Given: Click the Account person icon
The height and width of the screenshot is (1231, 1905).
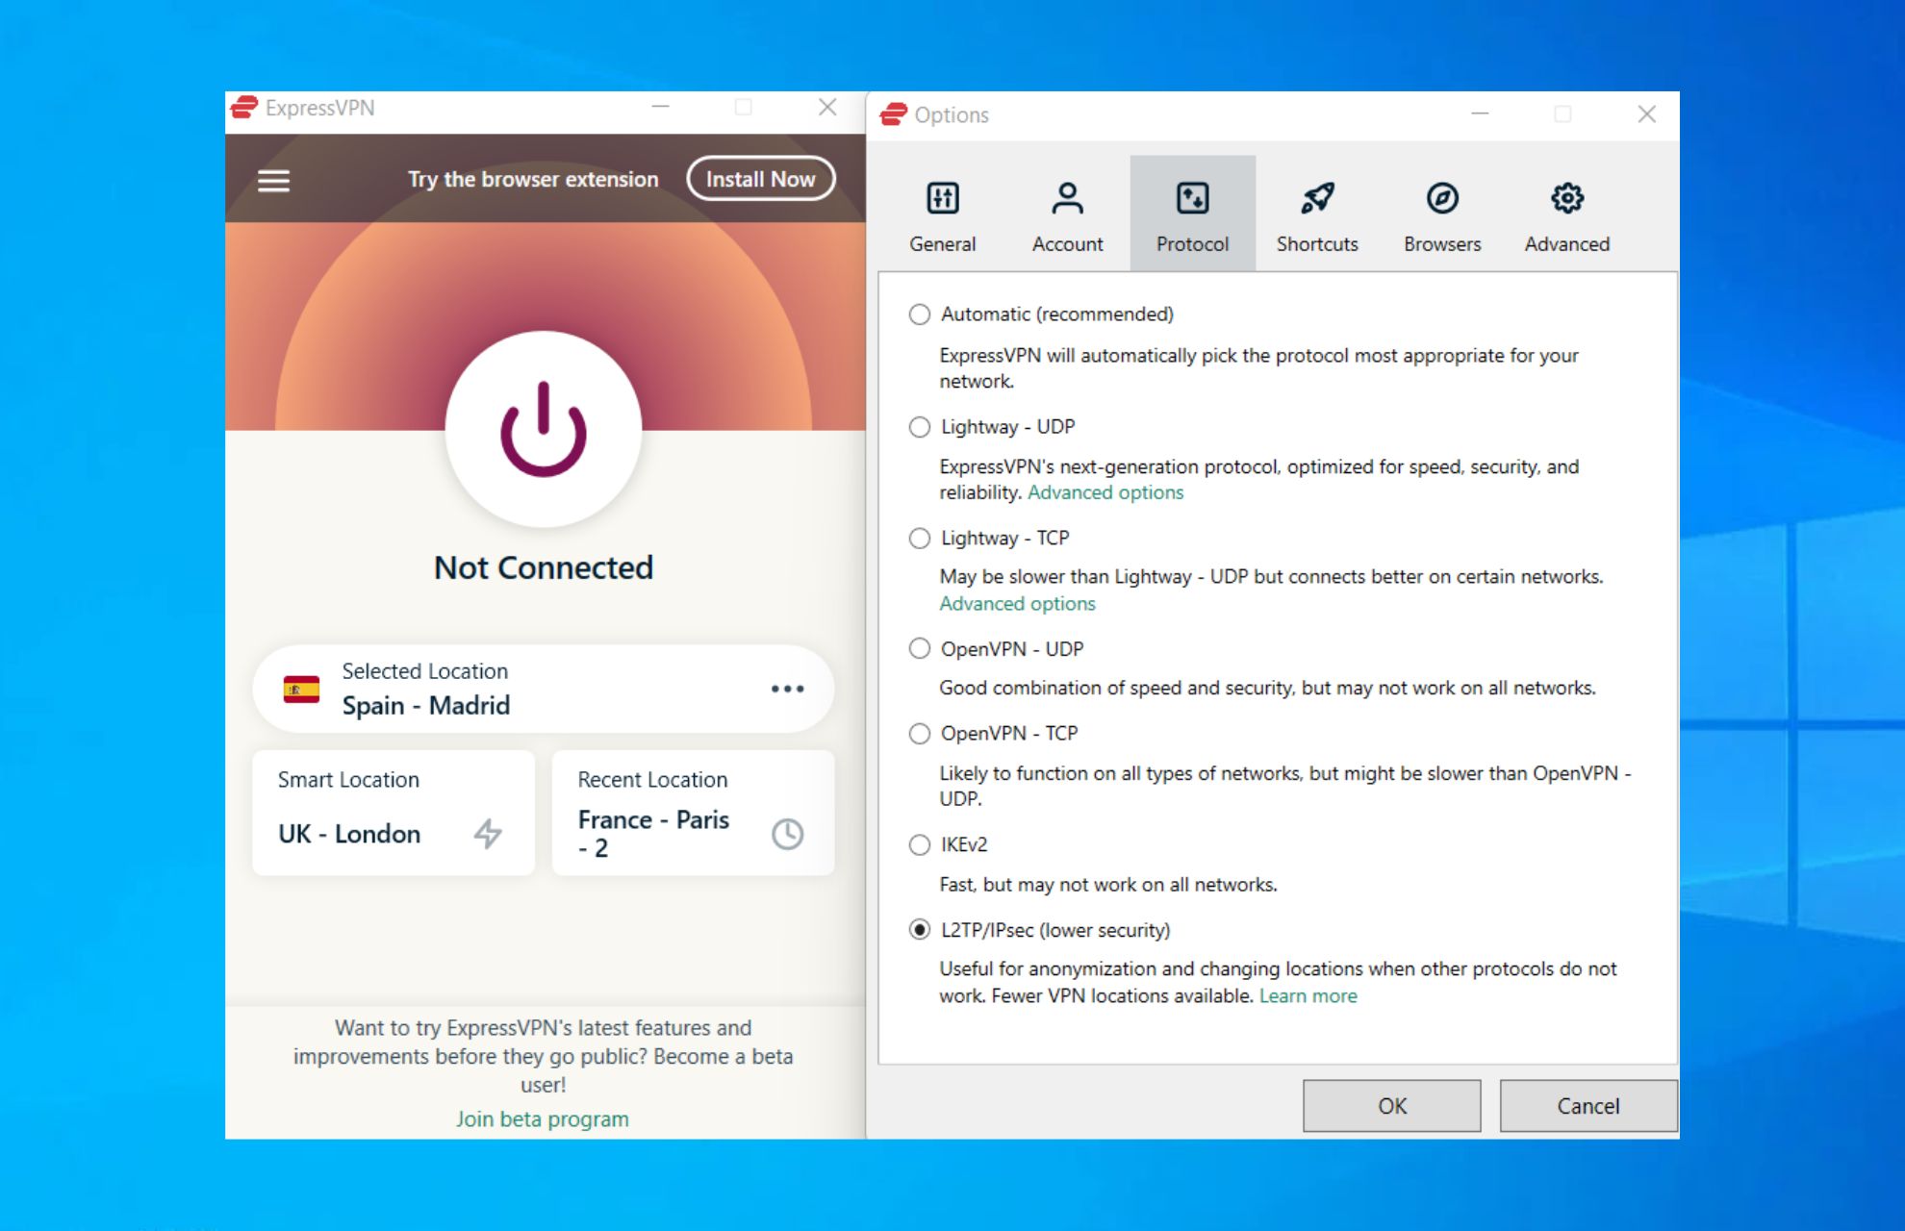Looking at the screenshot, I should 1068,198.
